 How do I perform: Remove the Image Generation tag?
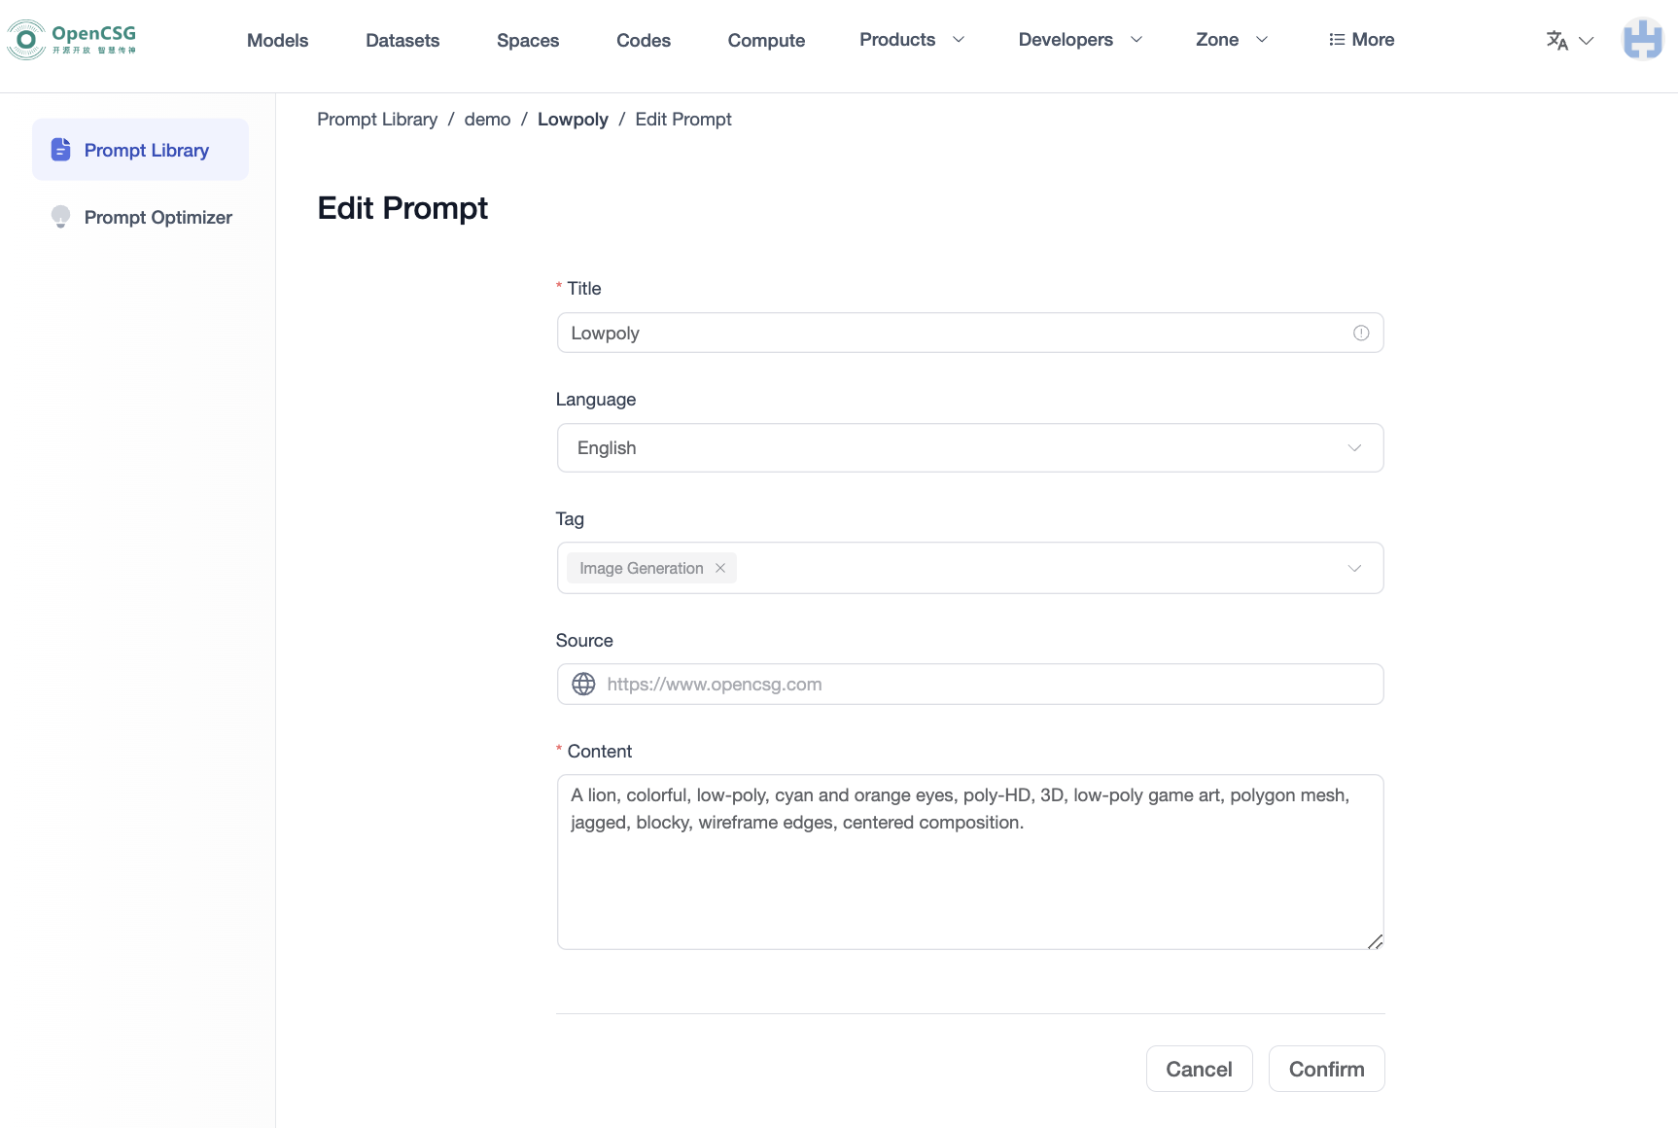click(x=720, y=568)
